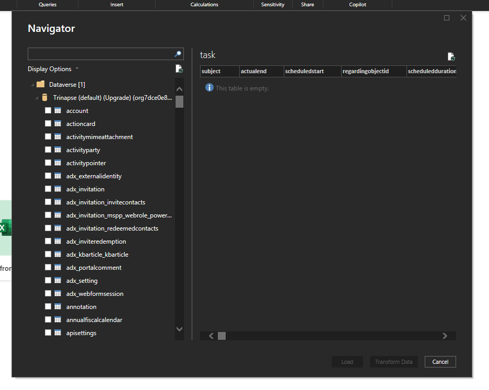The image size is (489, 390).
Task: Switch to the Calculations ribbon tab
Action: [x=204, y=4]
